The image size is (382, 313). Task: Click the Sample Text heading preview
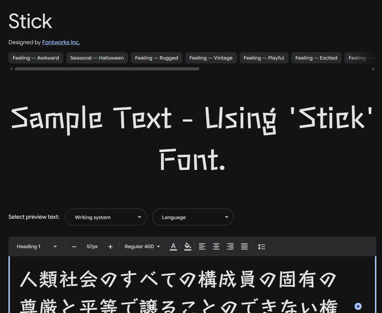click(192, 138)
